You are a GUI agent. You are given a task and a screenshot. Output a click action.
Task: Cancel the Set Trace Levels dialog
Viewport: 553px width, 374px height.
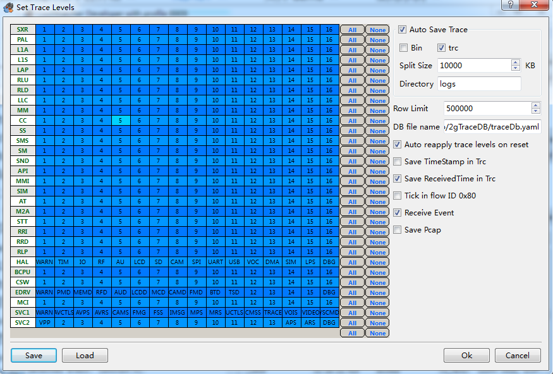[x=518, y=355]
